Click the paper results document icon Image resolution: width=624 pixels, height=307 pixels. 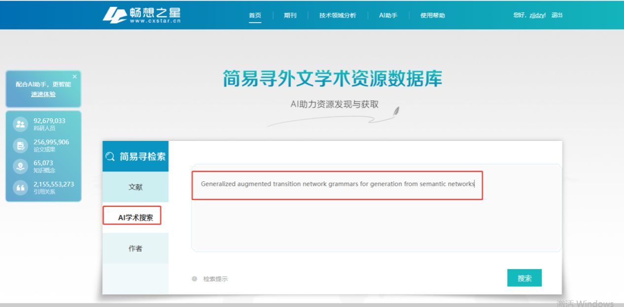[x=20, y=145]
